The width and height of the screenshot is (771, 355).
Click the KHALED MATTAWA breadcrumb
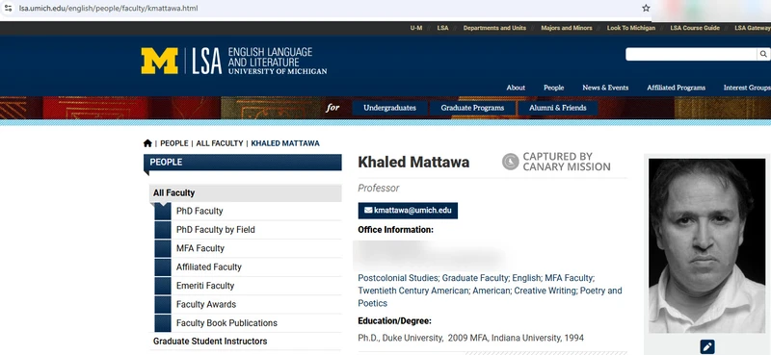tap(285, 143)
